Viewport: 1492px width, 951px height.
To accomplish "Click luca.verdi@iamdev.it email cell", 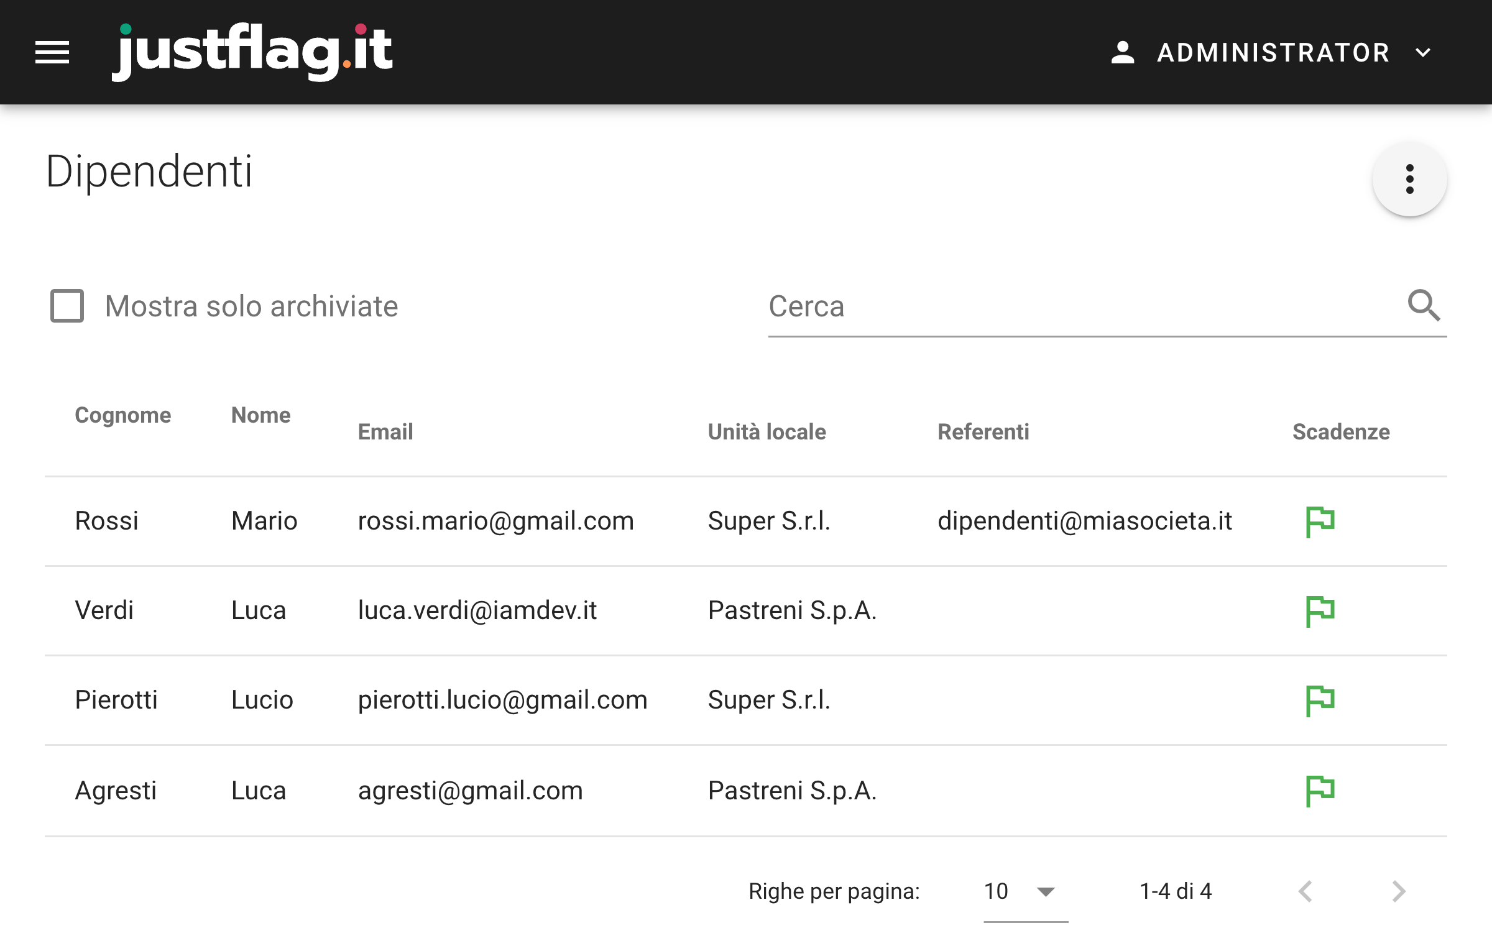I will coord(477,610).
